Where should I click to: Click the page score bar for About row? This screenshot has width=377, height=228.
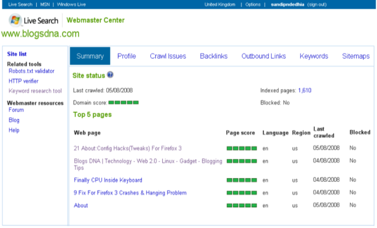pos(241,205)
